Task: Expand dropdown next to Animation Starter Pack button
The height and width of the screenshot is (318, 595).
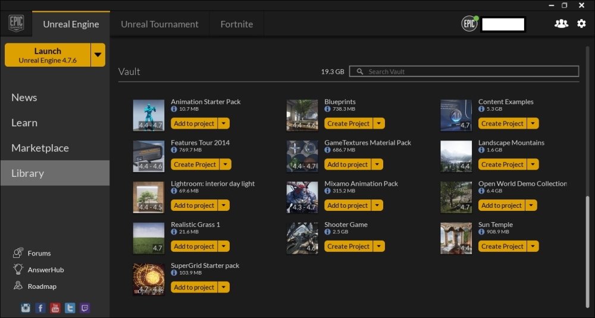Action: point(224,123)
